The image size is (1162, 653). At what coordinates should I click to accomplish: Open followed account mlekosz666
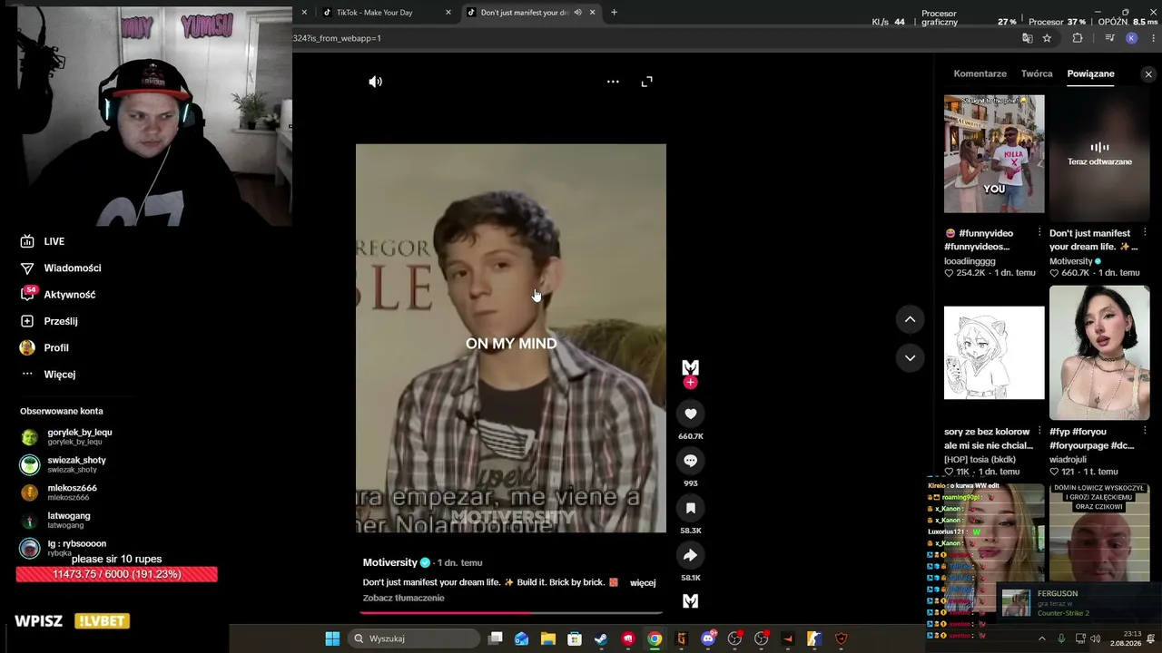pyautogui.click(x=73, y=492)
